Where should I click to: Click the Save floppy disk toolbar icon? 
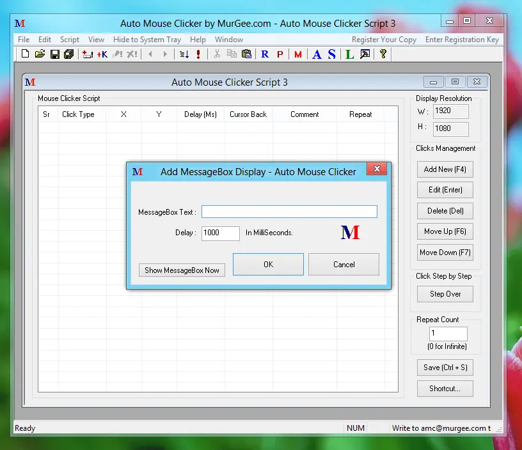[54, 54]
